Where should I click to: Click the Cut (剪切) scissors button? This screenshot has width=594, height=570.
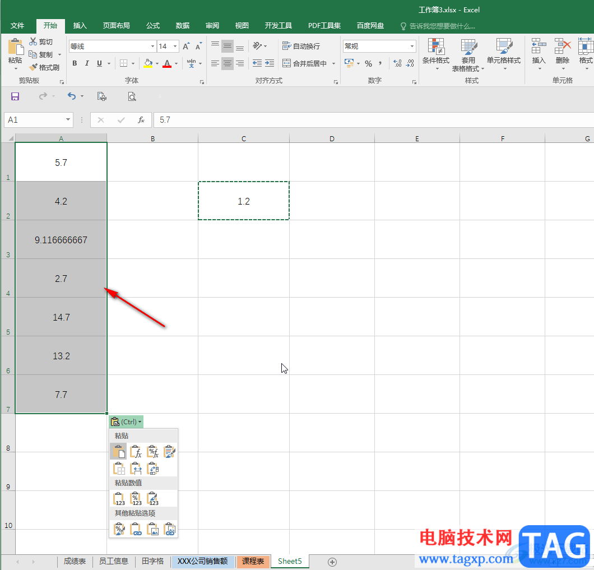coord(41,41)
